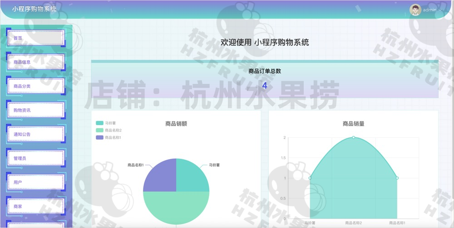Viewport: 454px width, 228px height.
Task: Open the 首页 sidebar menu item
Action: click(35, 38)
